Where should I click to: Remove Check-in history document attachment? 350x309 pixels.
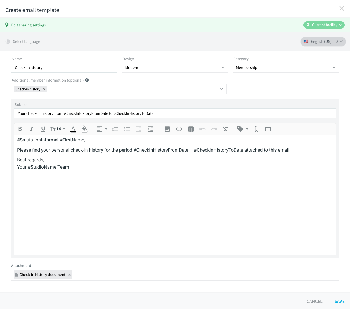[69, 275]
